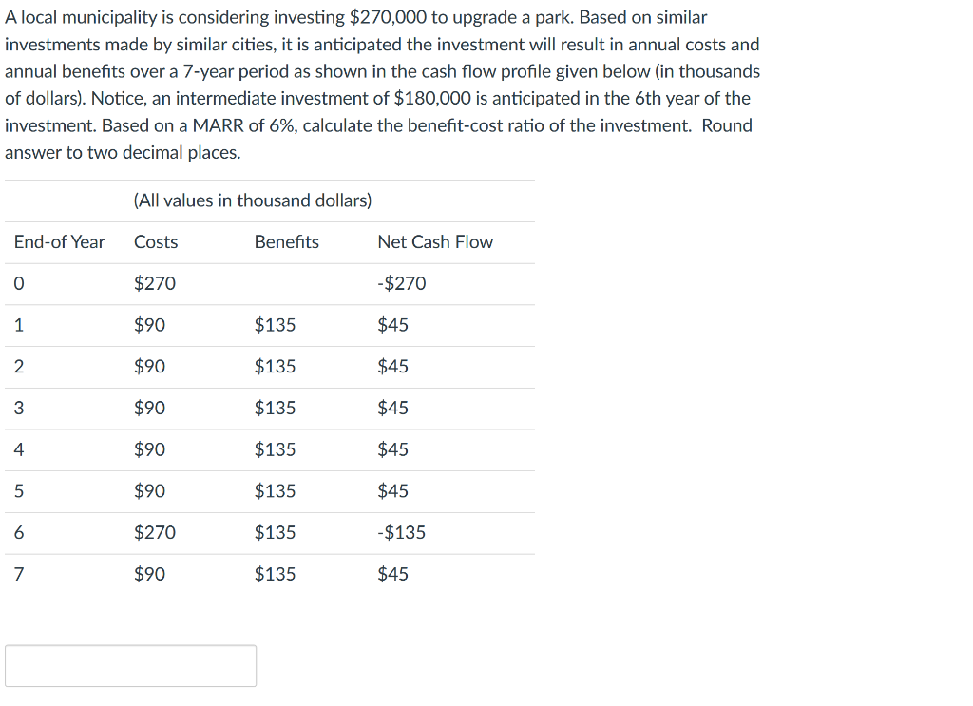
Task: Click the Benefits column header
Action: [287, 242]
